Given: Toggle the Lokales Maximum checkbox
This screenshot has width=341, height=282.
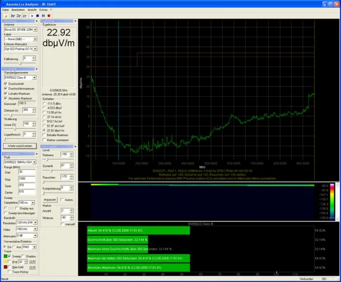Looking at the screenshot, I should coord(5,93).
